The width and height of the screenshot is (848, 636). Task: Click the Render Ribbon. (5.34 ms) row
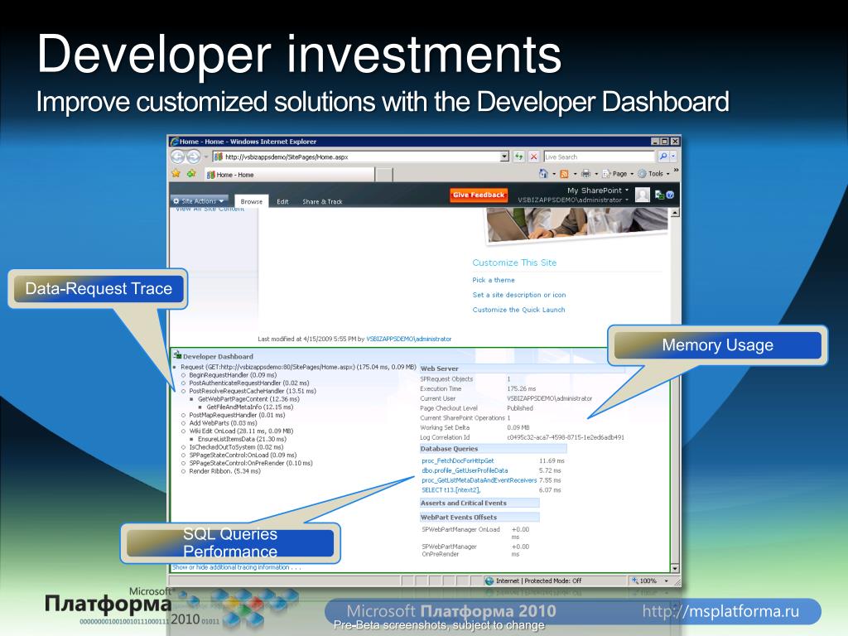pos(224,471)
